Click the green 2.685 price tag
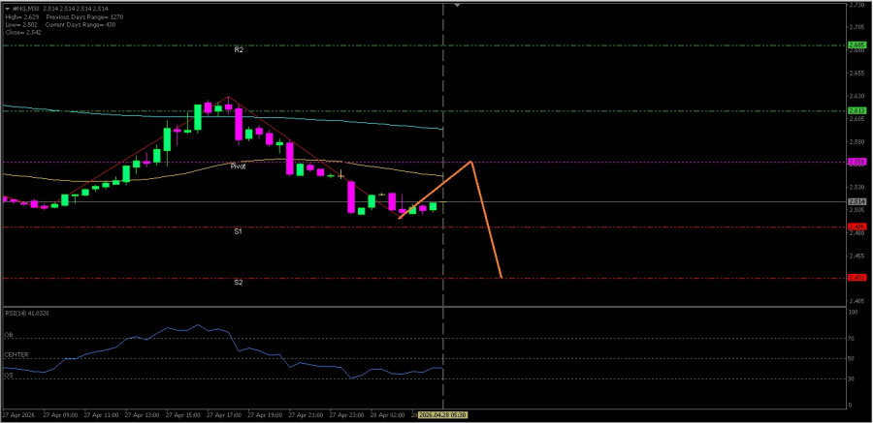The width and height of the screenshot is (873, 423). click(x=856, y=45)
